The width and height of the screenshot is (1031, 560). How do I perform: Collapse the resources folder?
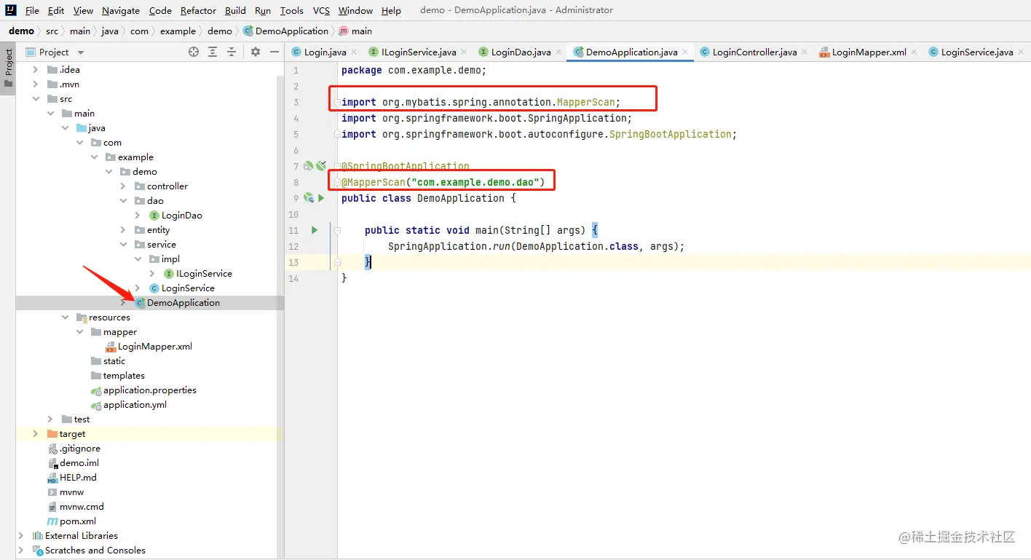pyautogui.click(x=65, y=318)
